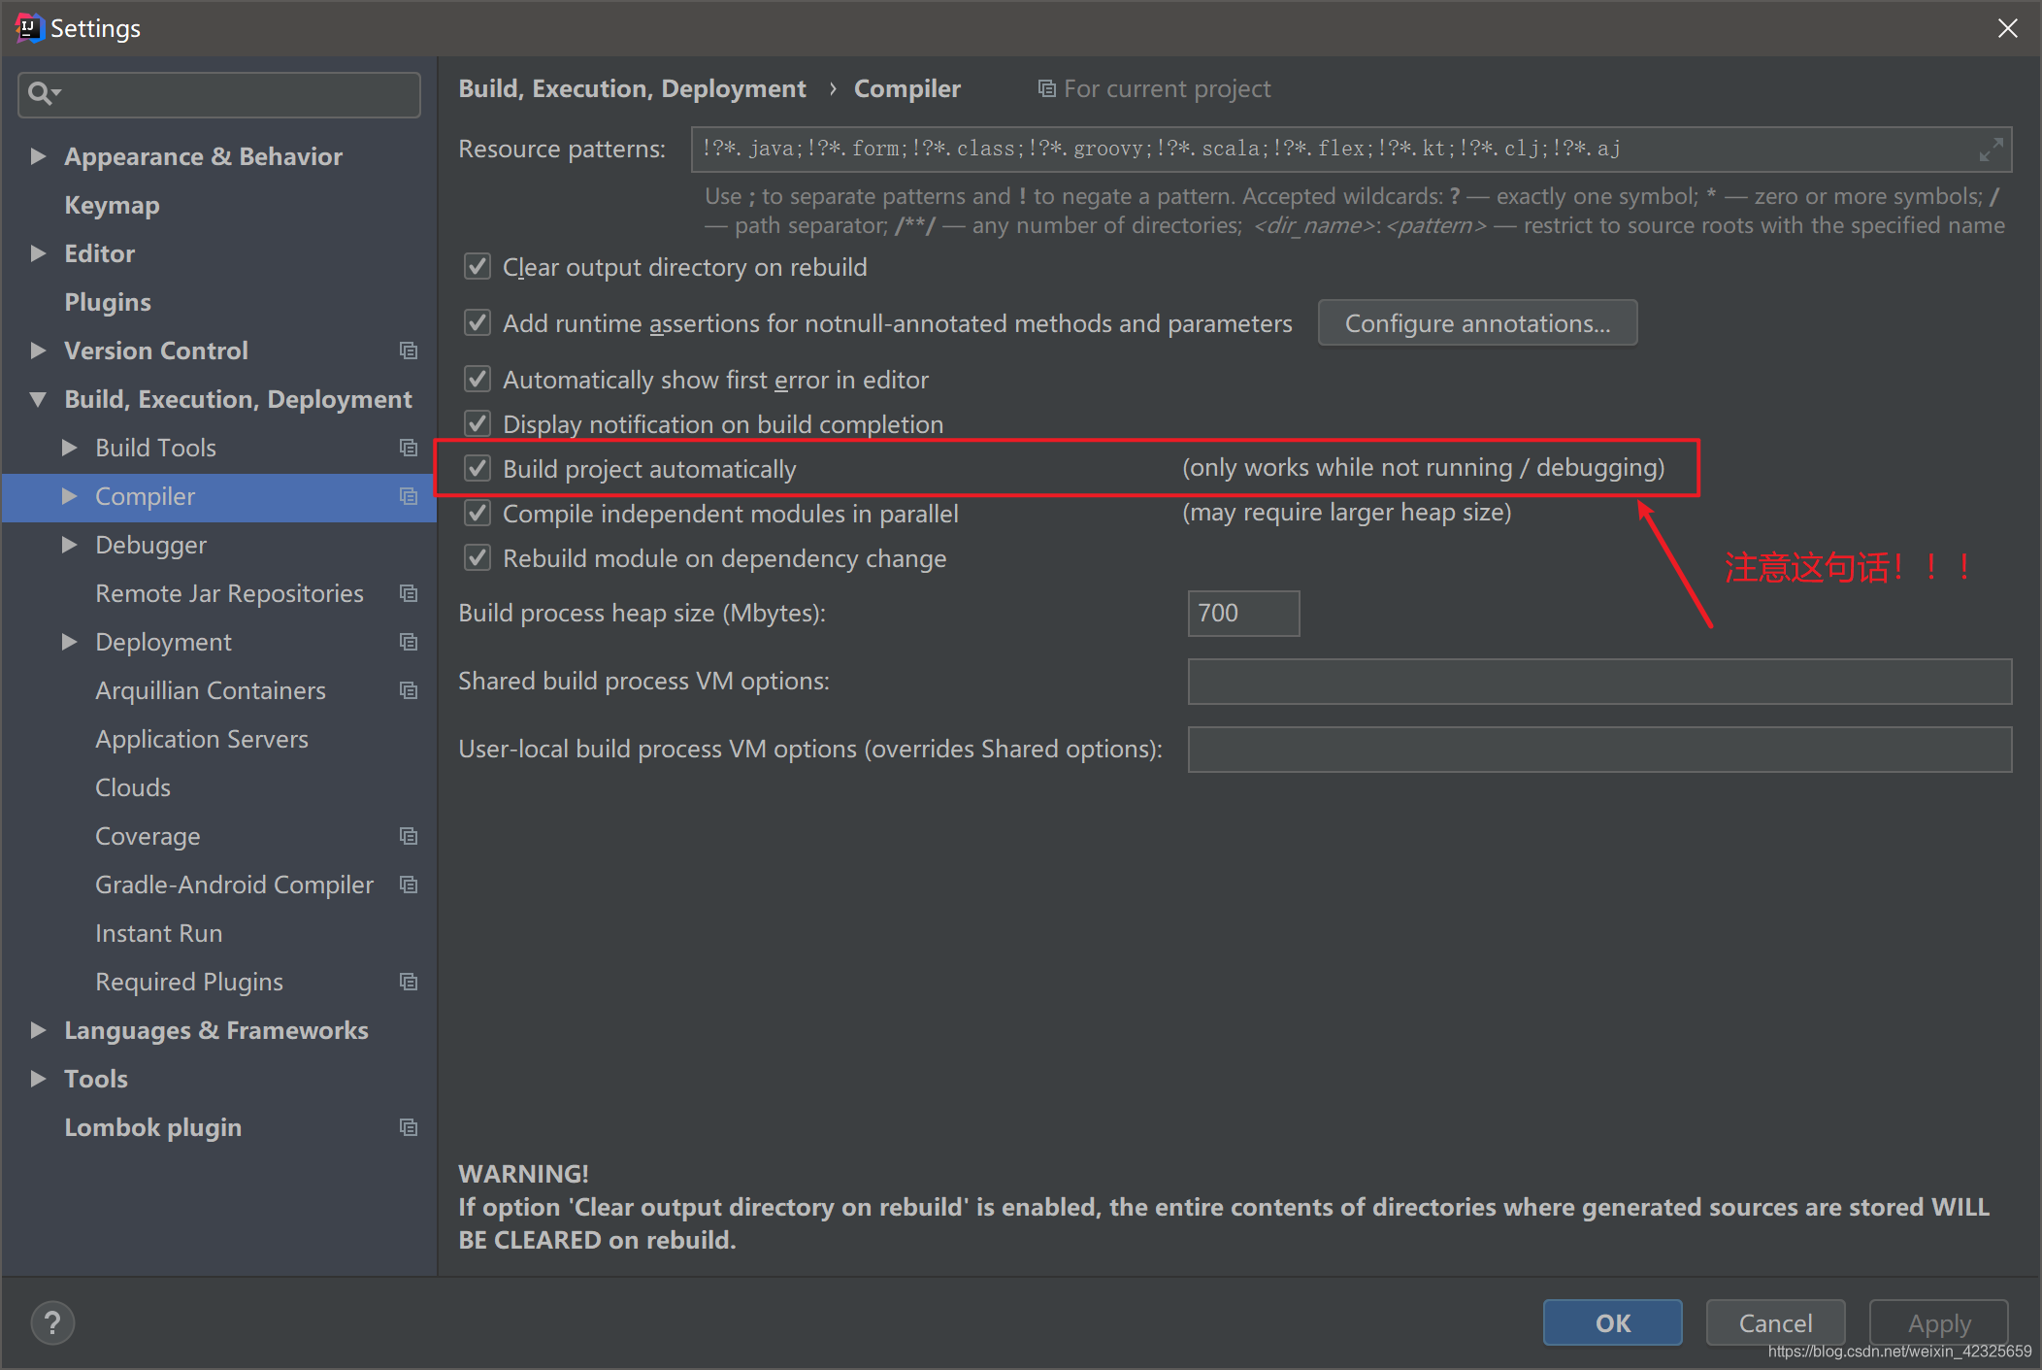Uncheck Build project automatically

pyautogui.click(x=478, y=469)
